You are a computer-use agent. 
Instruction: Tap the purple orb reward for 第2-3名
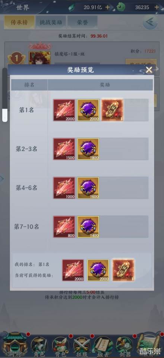tap(88, 149)
